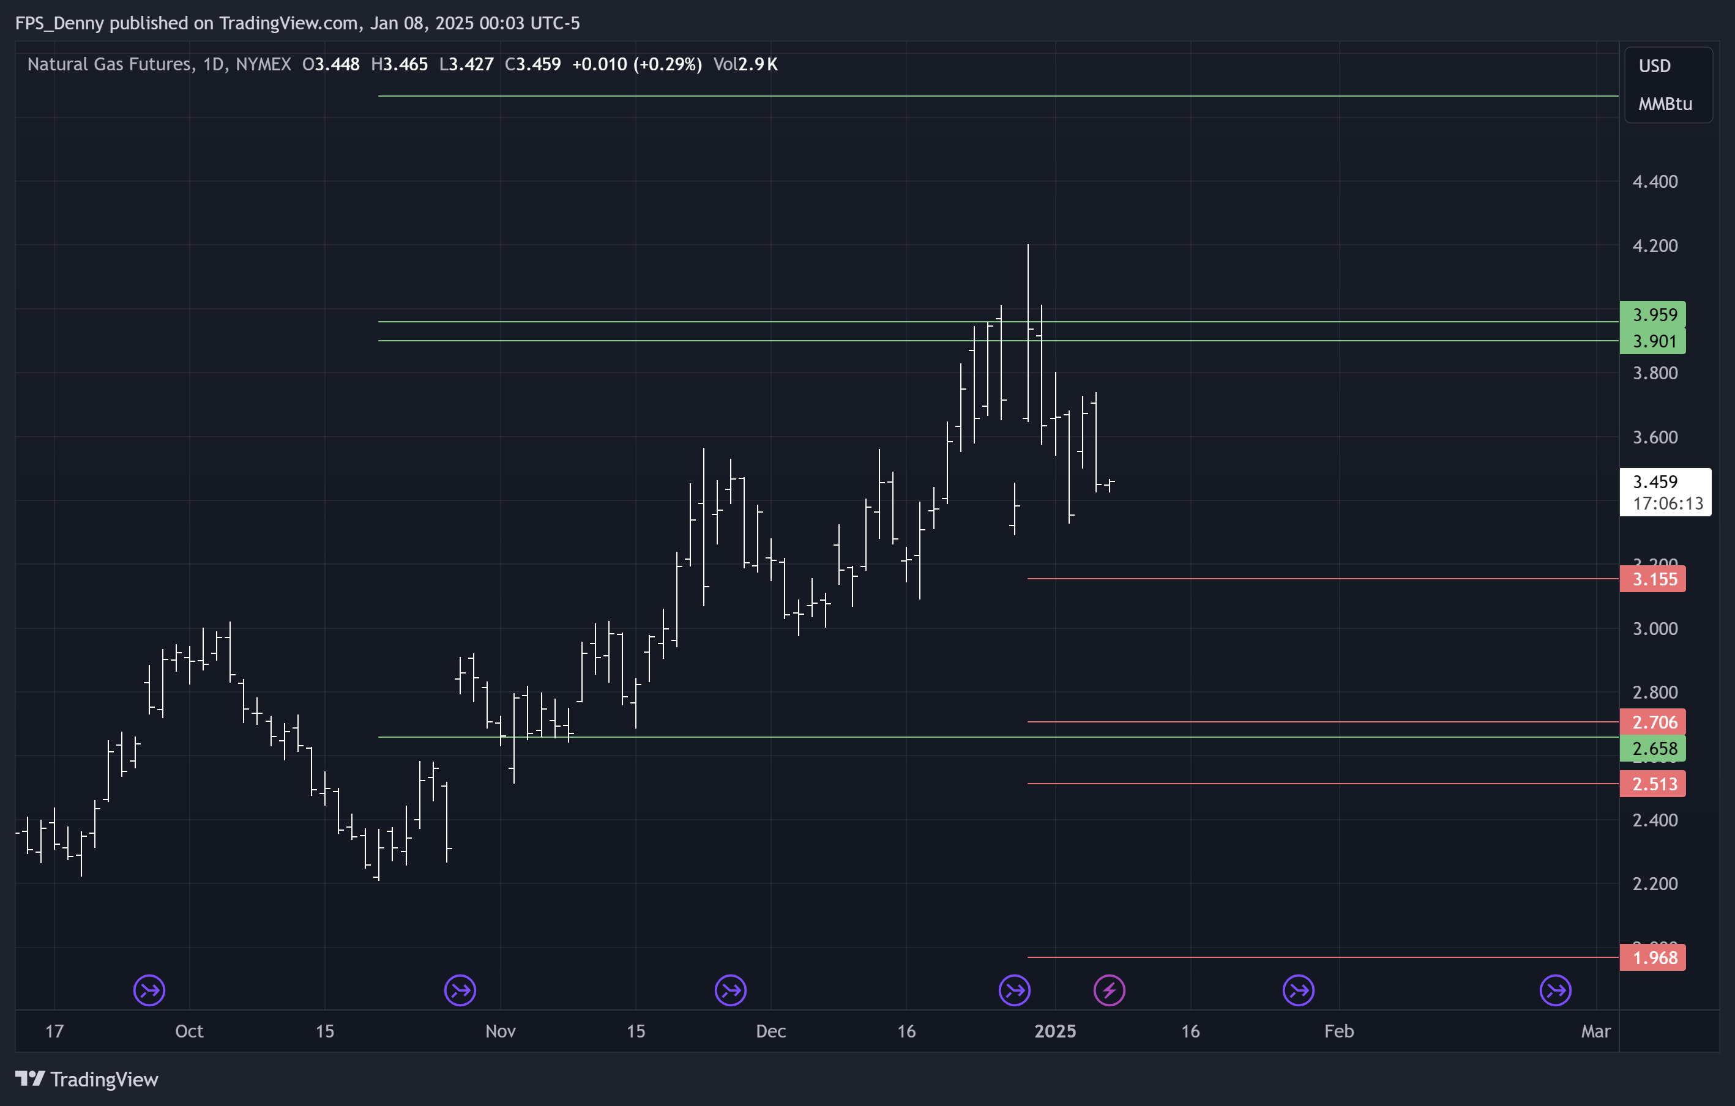Click the green 3.901 price label
1735x1106 pixels.
[1653, 341]
